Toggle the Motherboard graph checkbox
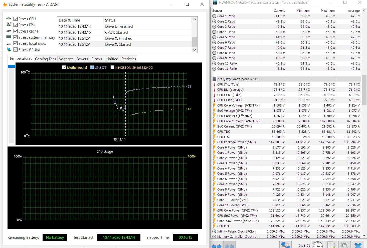The image size is (367, 248). [x=64, y=67]
